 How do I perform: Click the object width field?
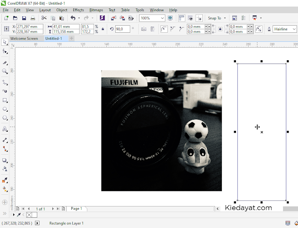66,27
